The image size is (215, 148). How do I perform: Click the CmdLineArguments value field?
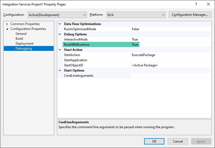coord(171,76)
